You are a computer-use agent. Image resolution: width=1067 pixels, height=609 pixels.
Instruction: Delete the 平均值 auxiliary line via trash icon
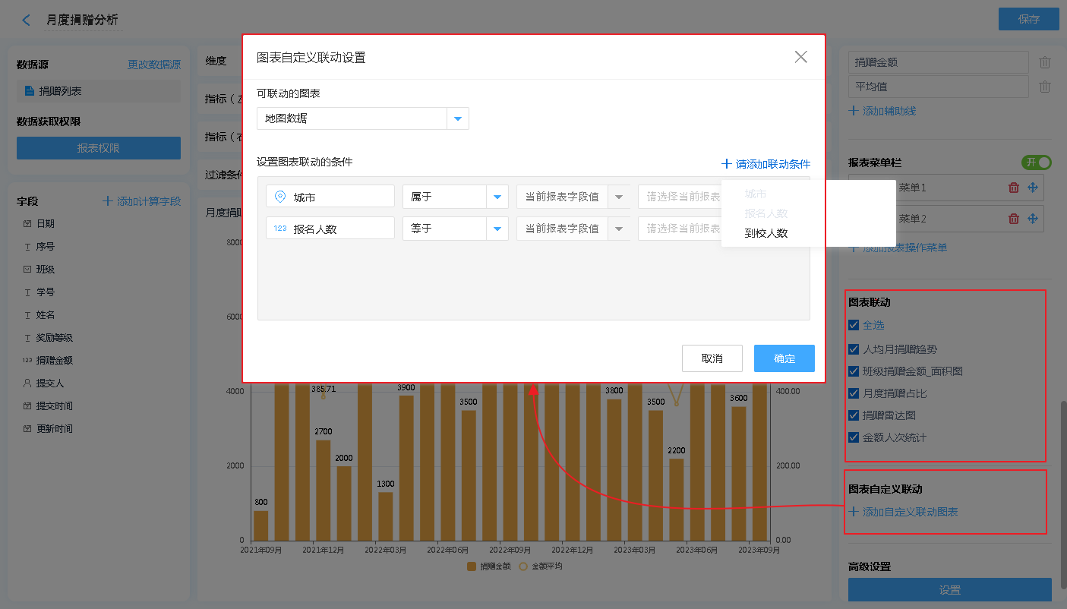point(1045,87)
